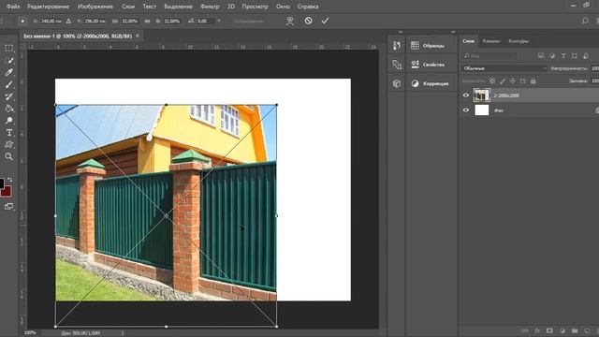Open the Фильтр menu

[210, 7]
